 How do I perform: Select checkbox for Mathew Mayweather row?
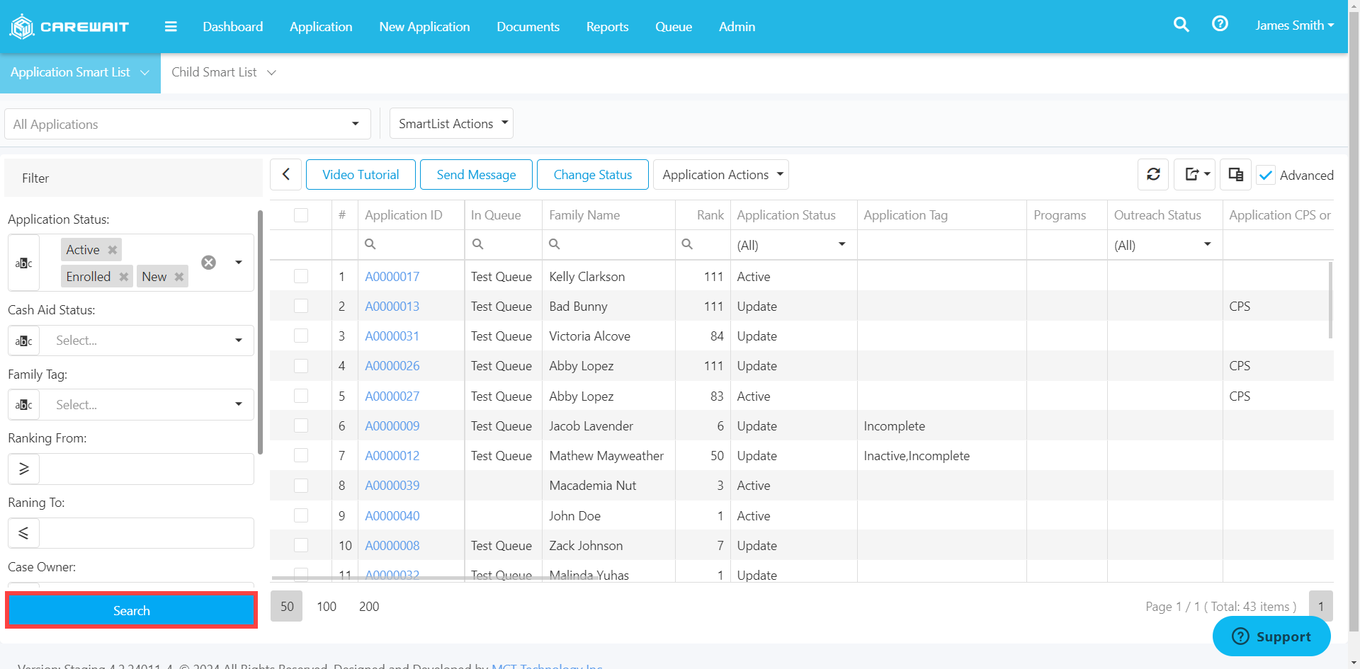tap(301, 455)
